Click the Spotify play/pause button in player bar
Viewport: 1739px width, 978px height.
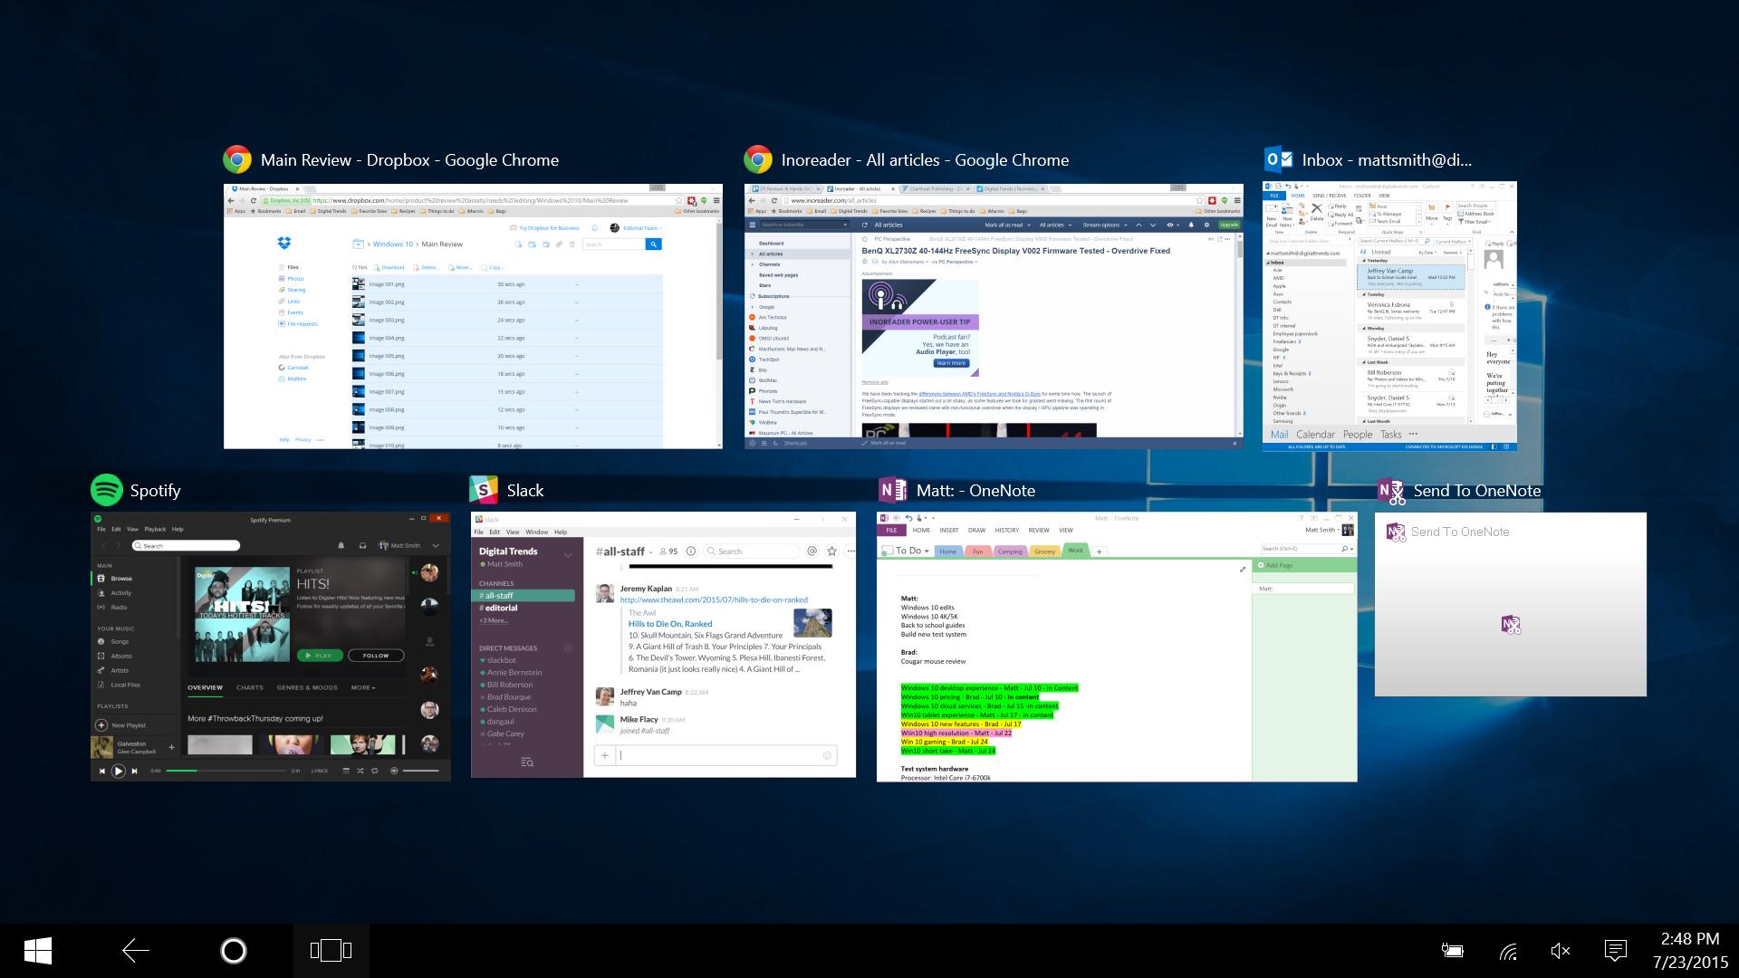click(118, 771)
